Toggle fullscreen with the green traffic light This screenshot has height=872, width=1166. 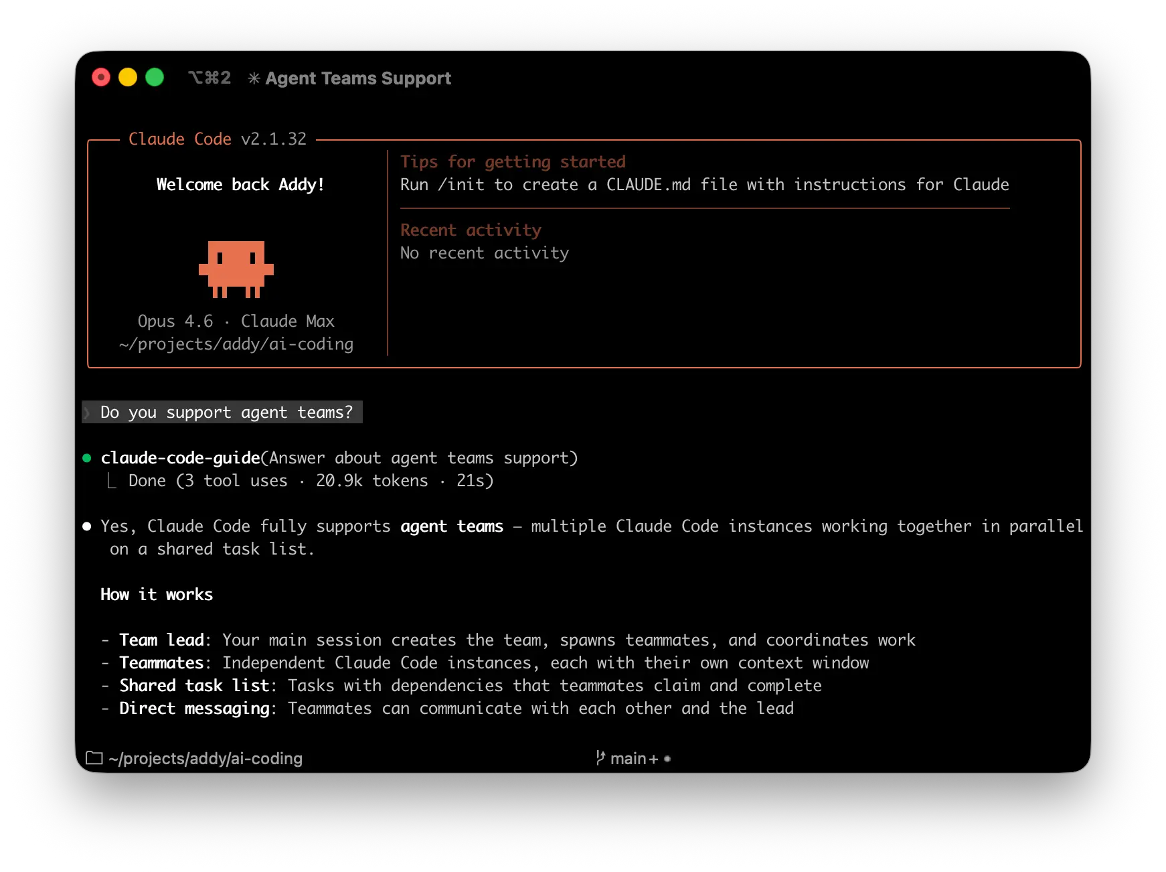tap(154, 77)
